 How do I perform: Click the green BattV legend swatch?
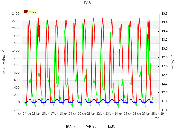pos(103,127)
